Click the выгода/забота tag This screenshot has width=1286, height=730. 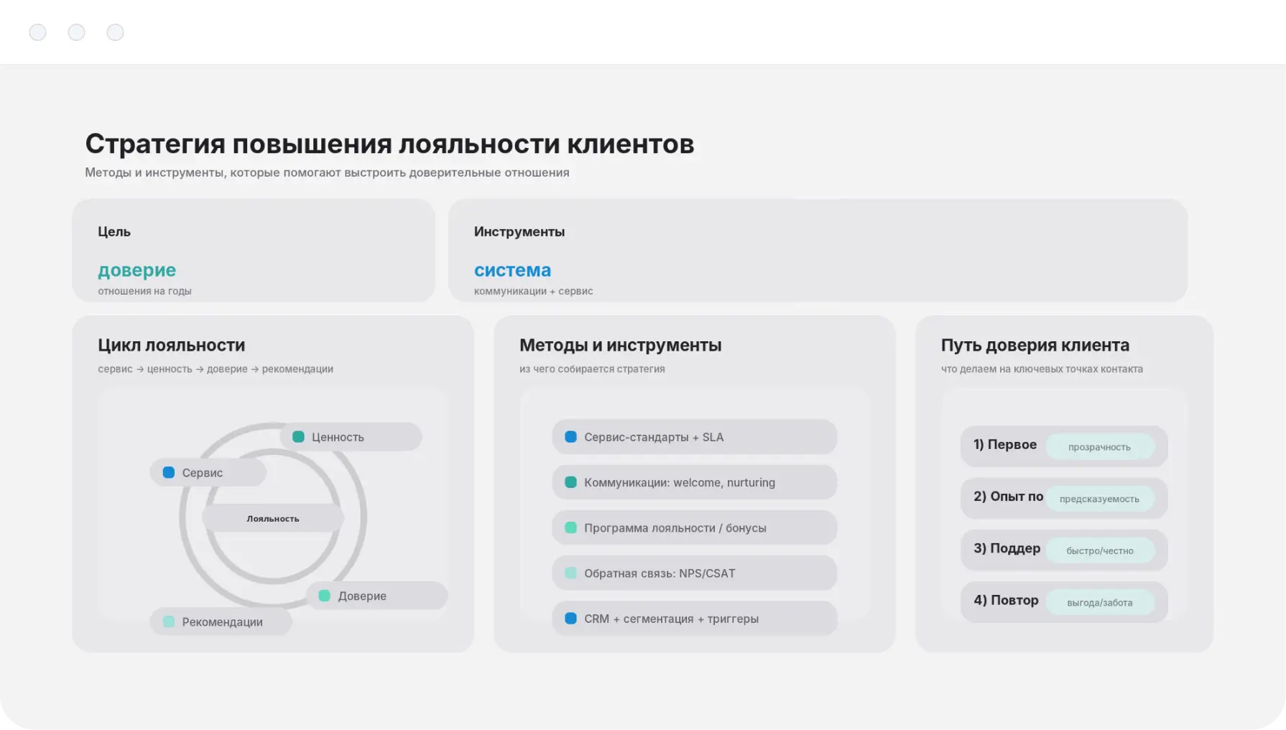(x=1099, y=602)
